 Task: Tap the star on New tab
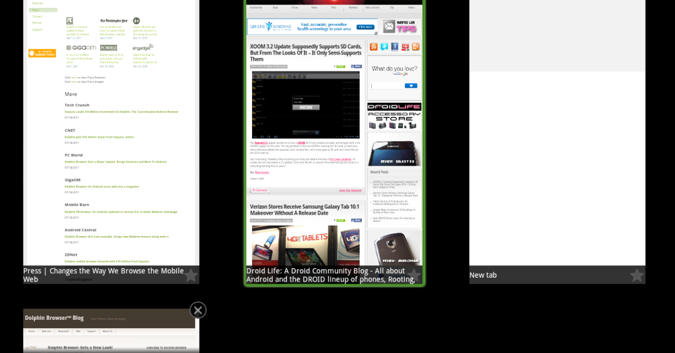pyautogui.click(x=636, y=275)
